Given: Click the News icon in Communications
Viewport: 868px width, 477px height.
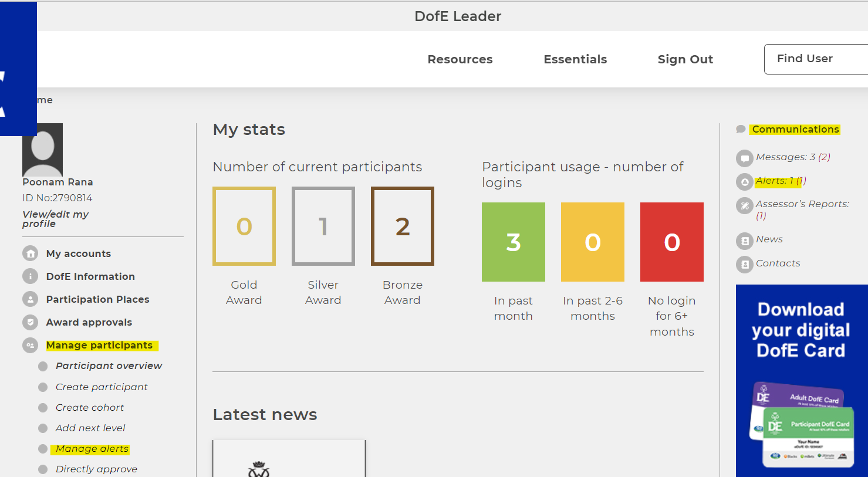Looking at the screenshot, I should (744, 241).
